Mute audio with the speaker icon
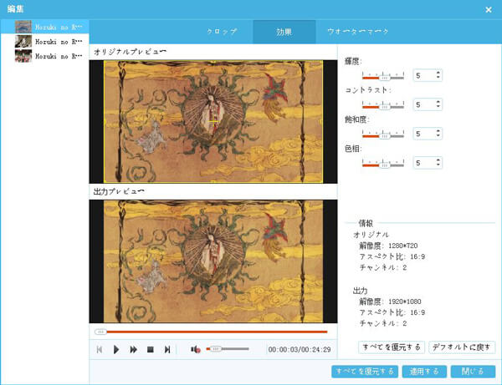The width and height of the screenshot is (502, 385). pos(194,349)
